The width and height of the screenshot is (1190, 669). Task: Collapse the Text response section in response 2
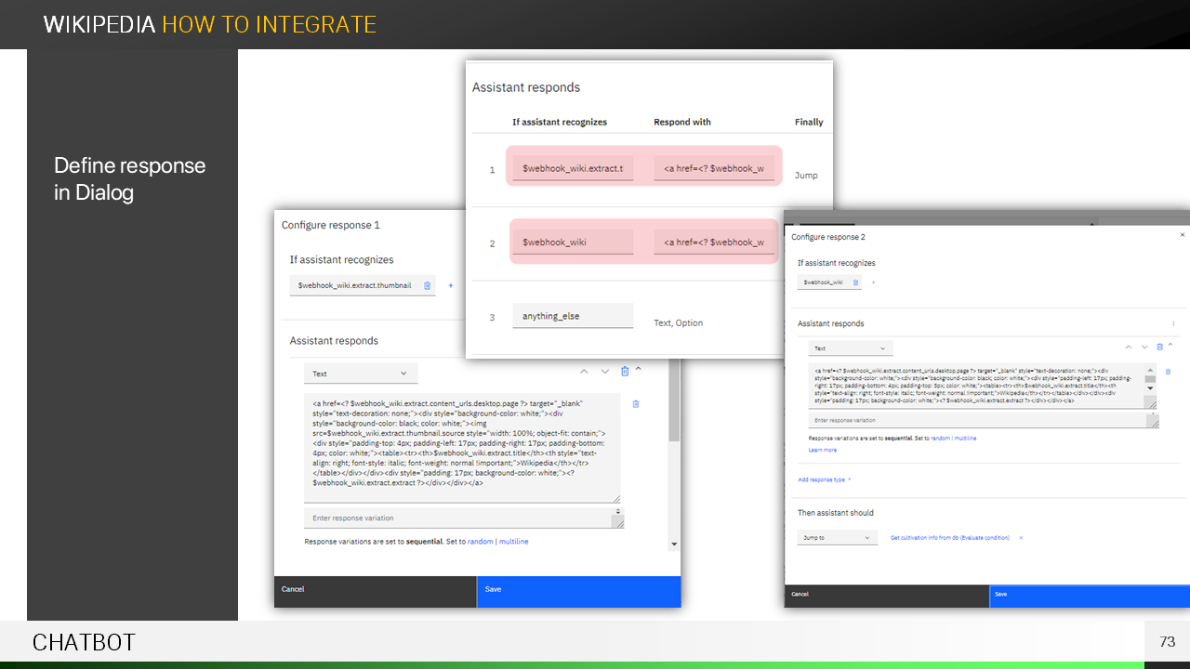click(1170, 346)
